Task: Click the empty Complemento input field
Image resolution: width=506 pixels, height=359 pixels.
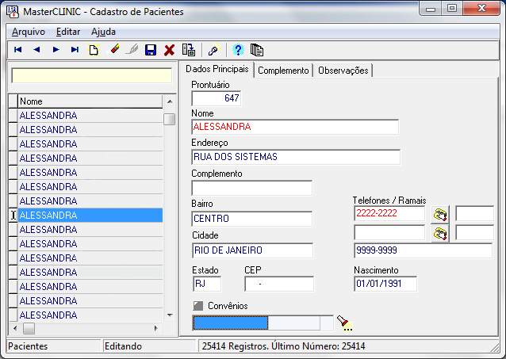Action: point(252,188)
